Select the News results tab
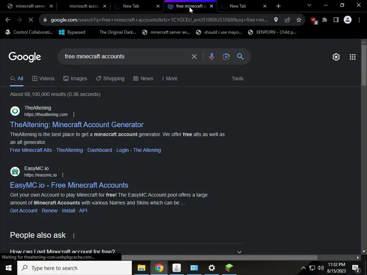The height and width of the screenshot is (275, 367). 143,78
